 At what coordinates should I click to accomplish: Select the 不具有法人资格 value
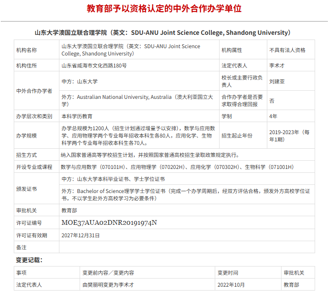point(287,50)
